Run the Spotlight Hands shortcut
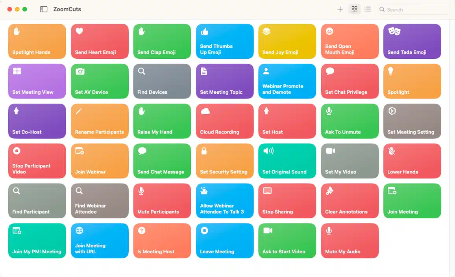 [37, 41]
